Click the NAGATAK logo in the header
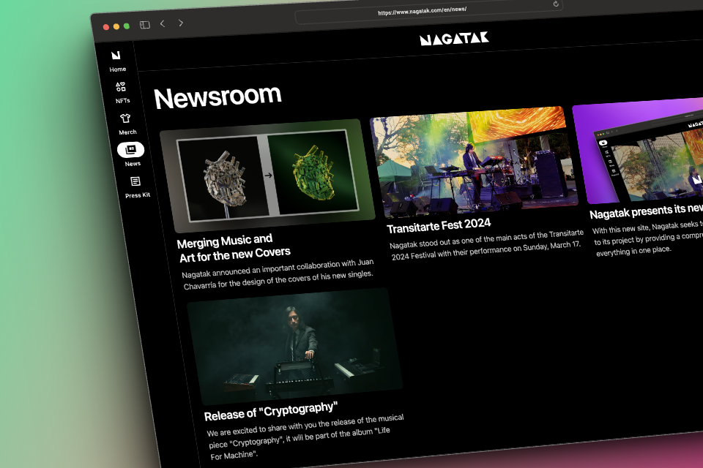 point(454,39)
